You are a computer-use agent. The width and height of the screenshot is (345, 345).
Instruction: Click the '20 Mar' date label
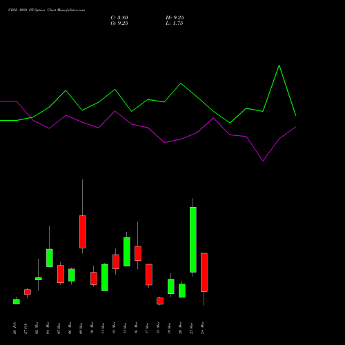[x=181, y=328]
